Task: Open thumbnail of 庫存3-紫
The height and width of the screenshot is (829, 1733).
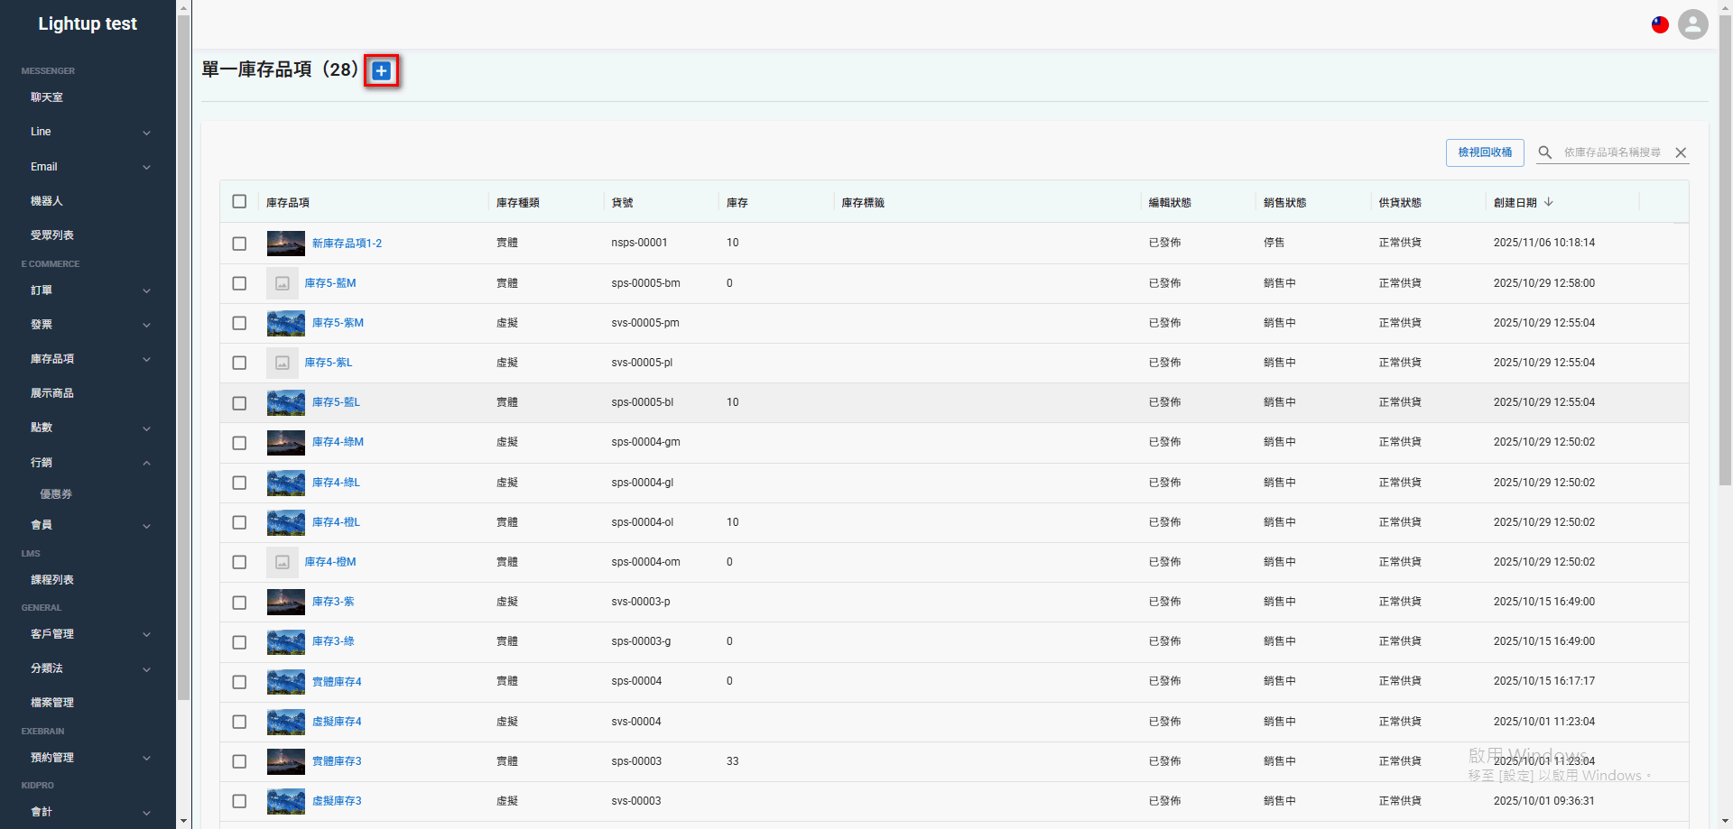Action: click(286, 602)
